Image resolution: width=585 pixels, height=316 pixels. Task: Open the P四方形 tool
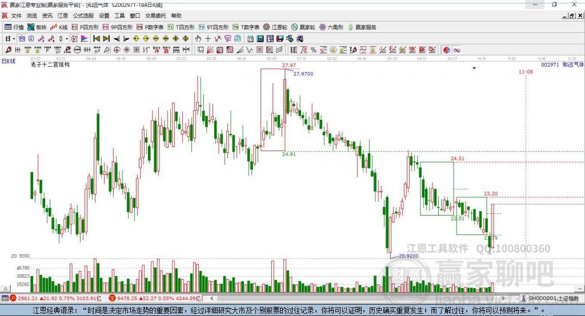pos(85,27)
